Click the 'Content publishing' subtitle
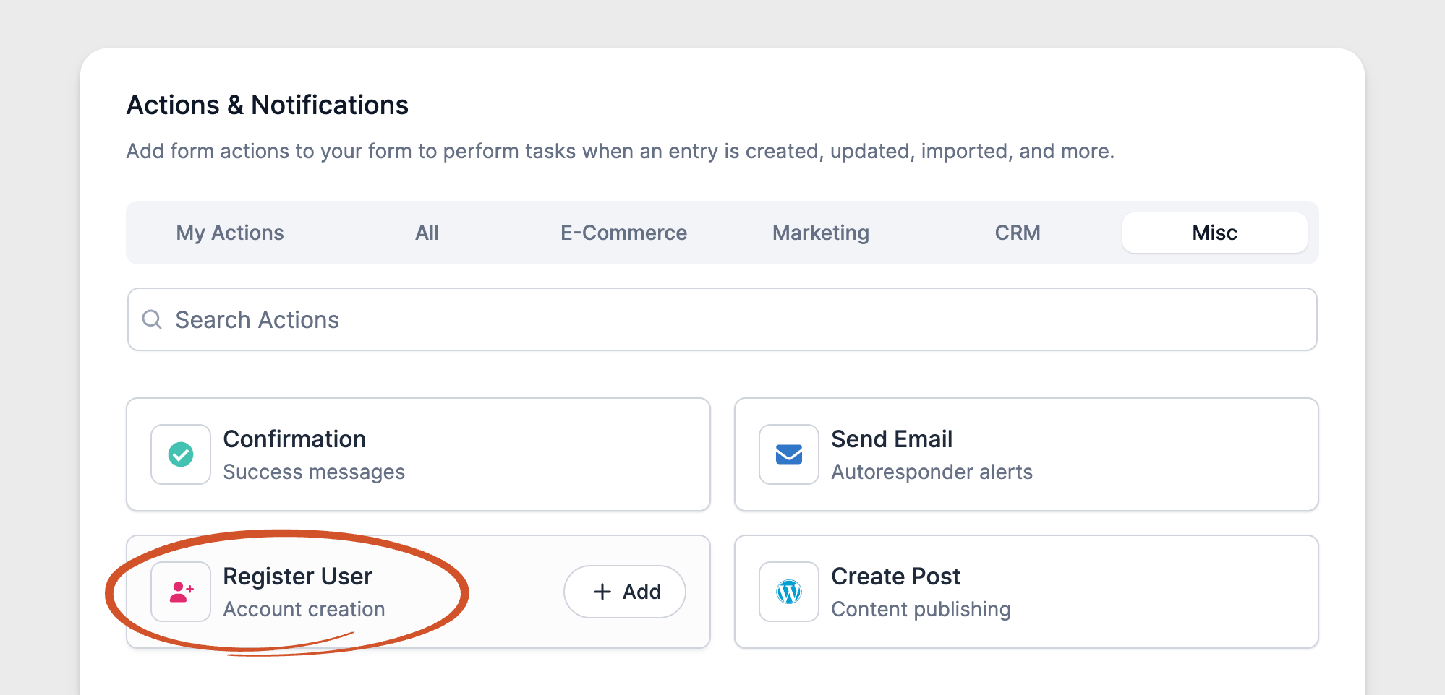Image resolution: width=1445 pixels, height=695 pixels. pos(921,609)
